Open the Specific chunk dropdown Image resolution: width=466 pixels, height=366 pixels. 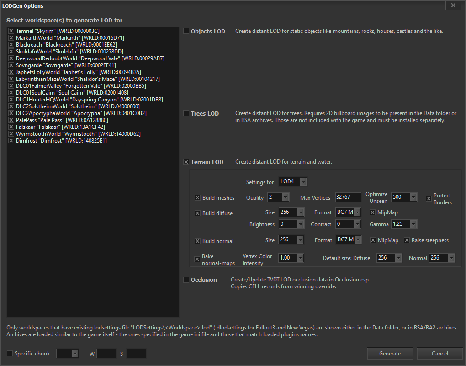(68, 354)
